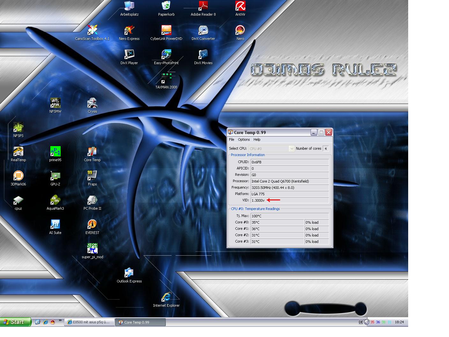Click the Tj. Max 100°C value

290,216
